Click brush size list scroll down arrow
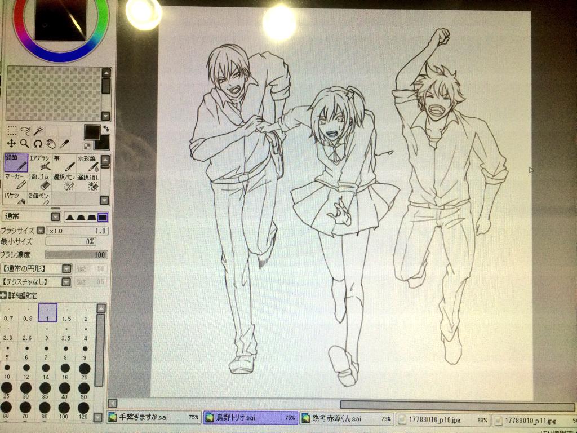 point(98,417)
